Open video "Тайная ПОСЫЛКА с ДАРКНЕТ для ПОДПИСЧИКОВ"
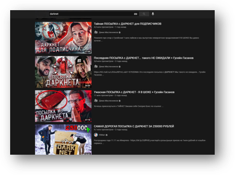This screenshot has height=175, width=235. point(128,24)
